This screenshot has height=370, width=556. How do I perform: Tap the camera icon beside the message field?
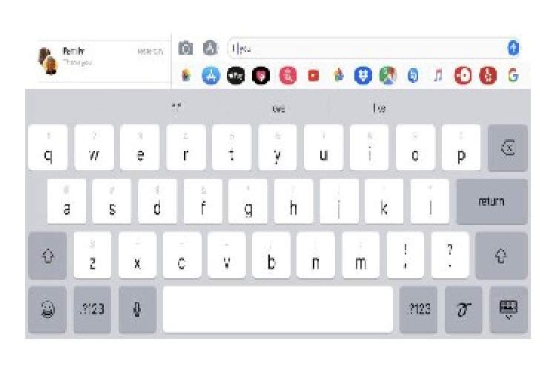185,48
